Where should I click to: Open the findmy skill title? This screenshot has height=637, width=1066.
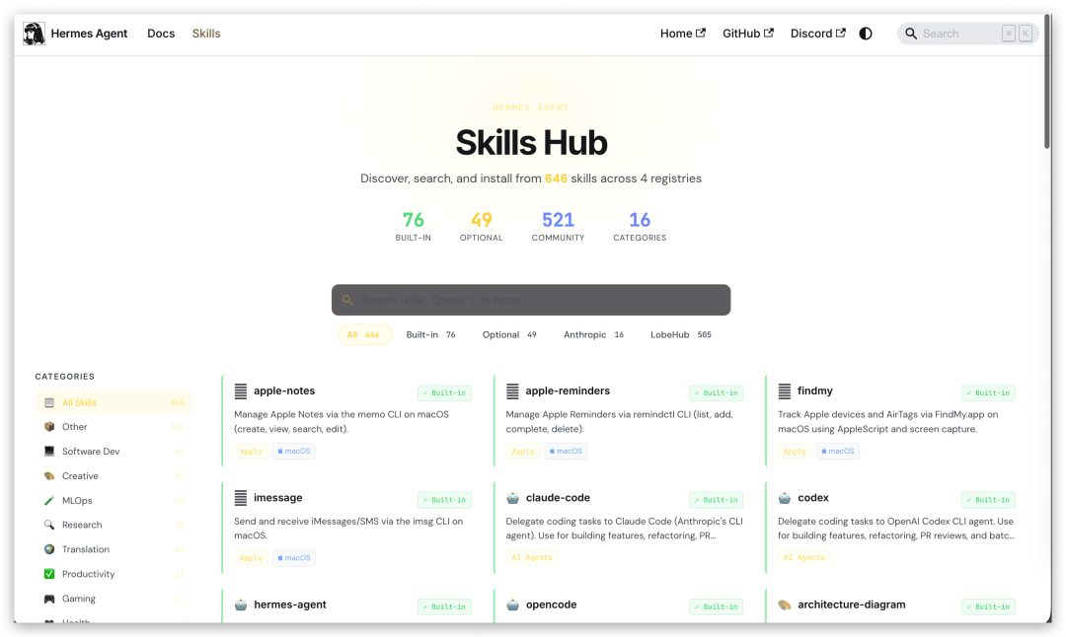click(815, 391)
